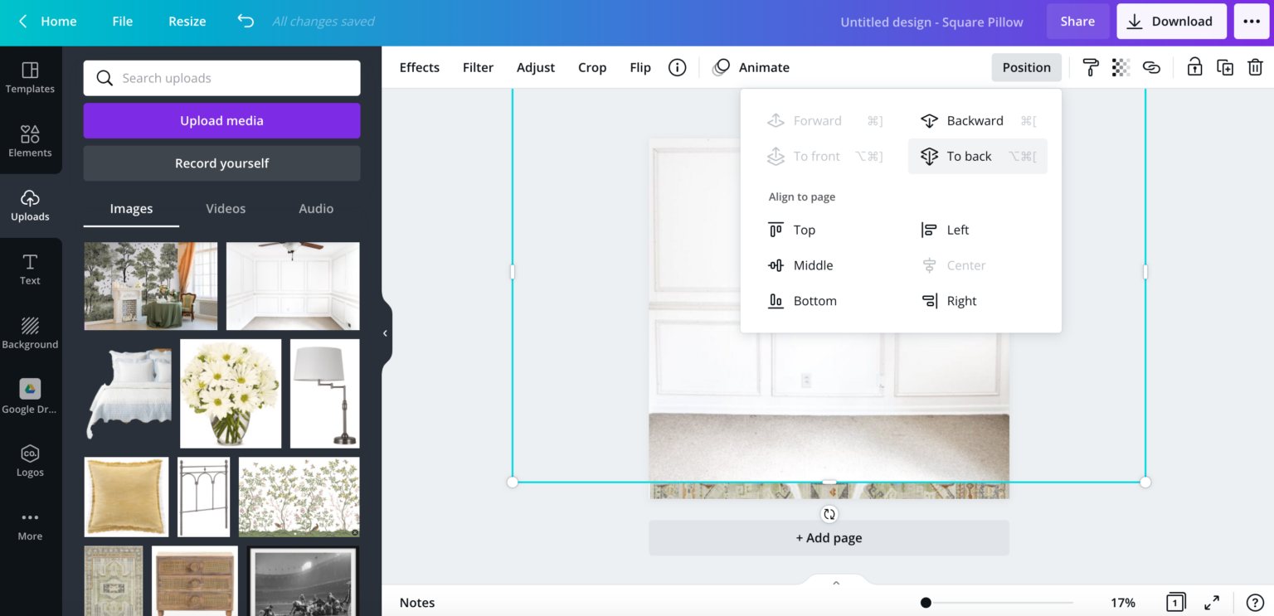Screen dimensions: 1274x616
Task: Select the white daisies bouquet thumbnail
Action: point(231,393)
